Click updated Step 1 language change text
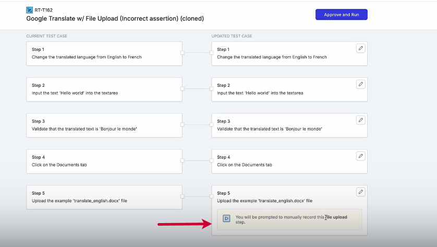Viewport: 437px width, 247px height. [x=272, y=57]
